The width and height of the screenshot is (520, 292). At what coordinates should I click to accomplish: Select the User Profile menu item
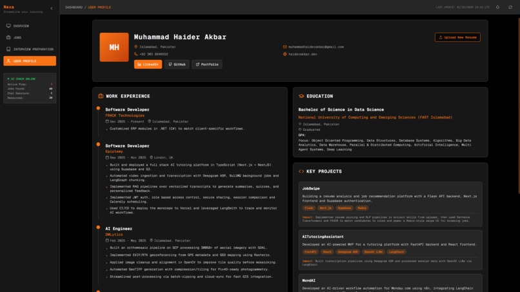coord(30,61)
